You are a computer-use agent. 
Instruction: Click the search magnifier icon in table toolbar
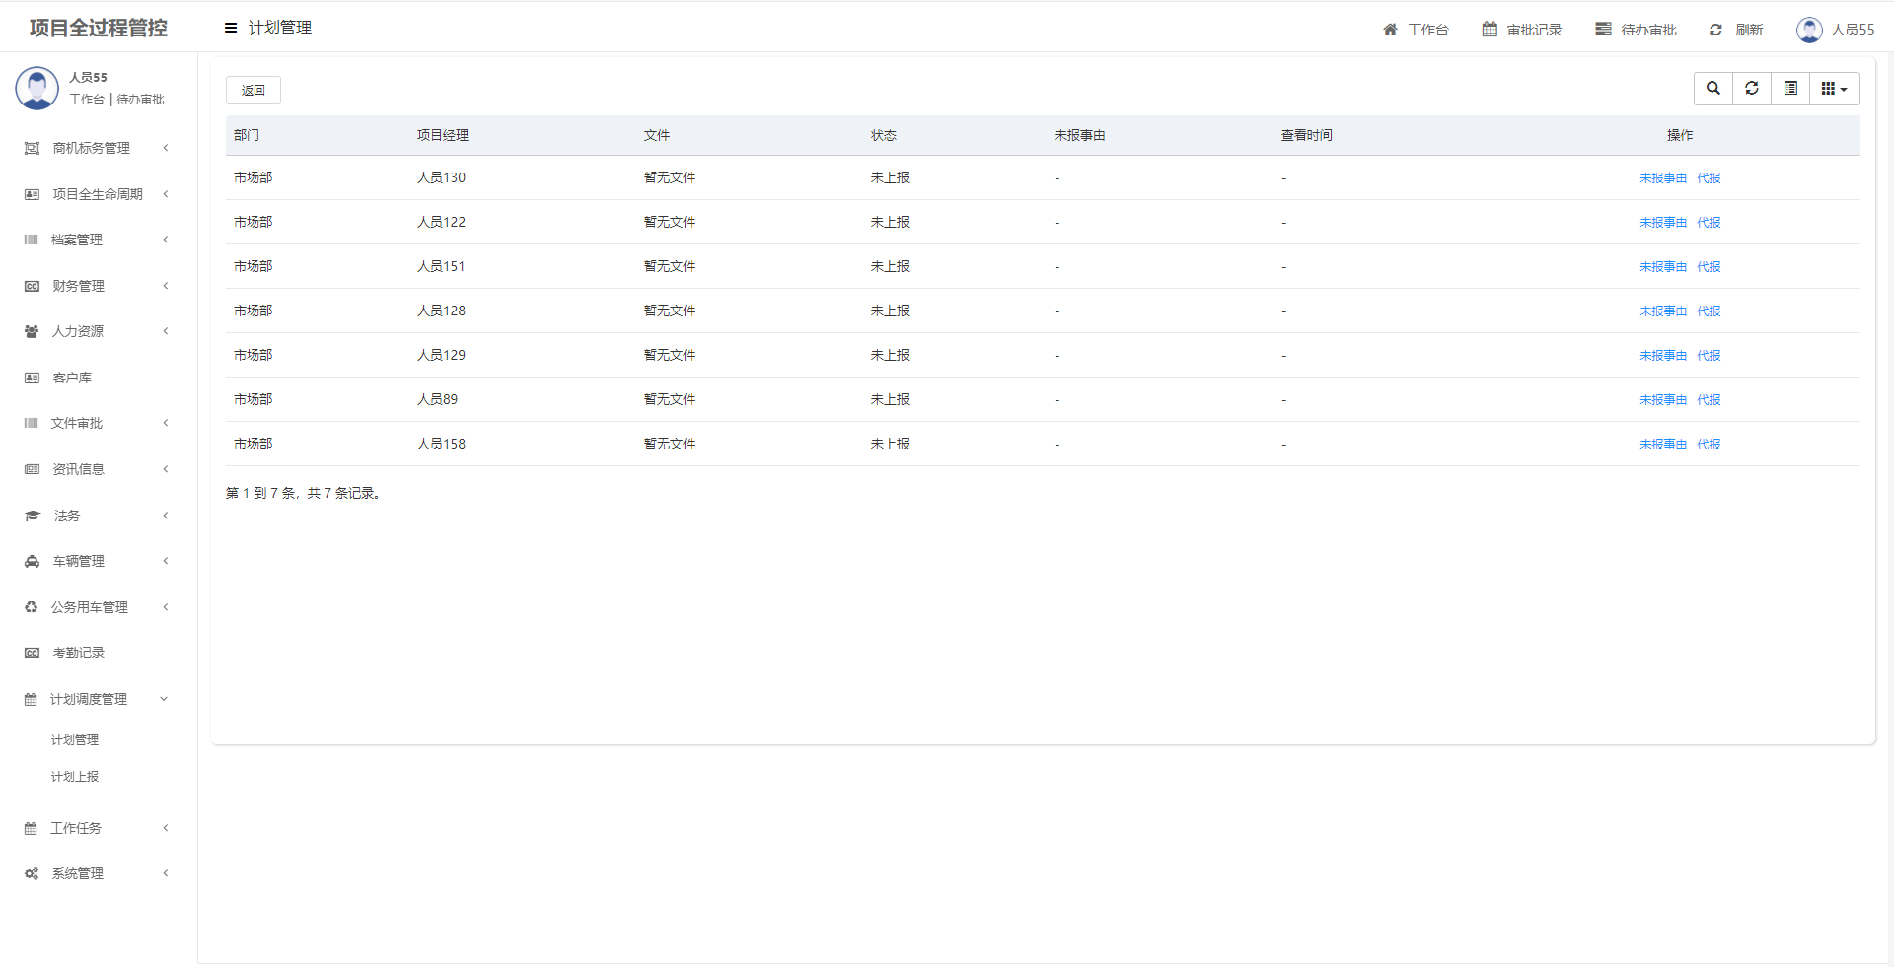1713,89
